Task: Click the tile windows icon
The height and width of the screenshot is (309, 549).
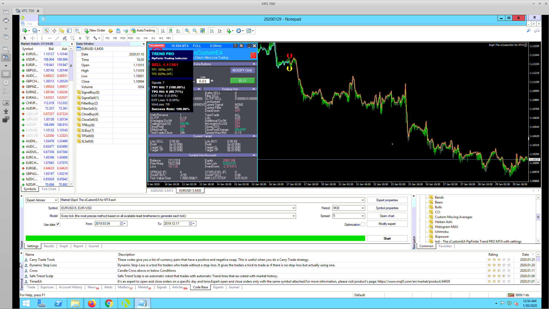Action: point(202,31)
